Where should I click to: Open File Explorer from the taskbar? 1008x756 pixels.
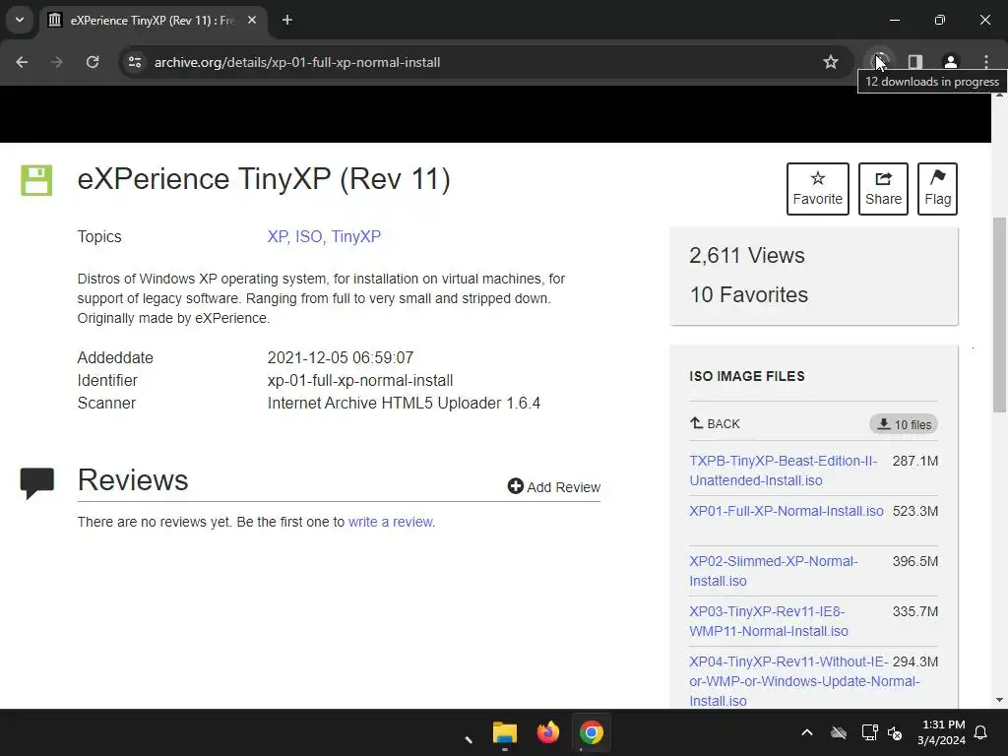[x=505, y=732]
